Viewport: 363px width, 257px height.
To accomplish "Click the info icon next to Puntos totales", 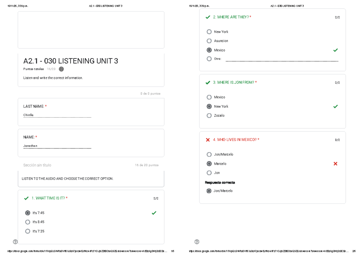I will tap(61, 69).
